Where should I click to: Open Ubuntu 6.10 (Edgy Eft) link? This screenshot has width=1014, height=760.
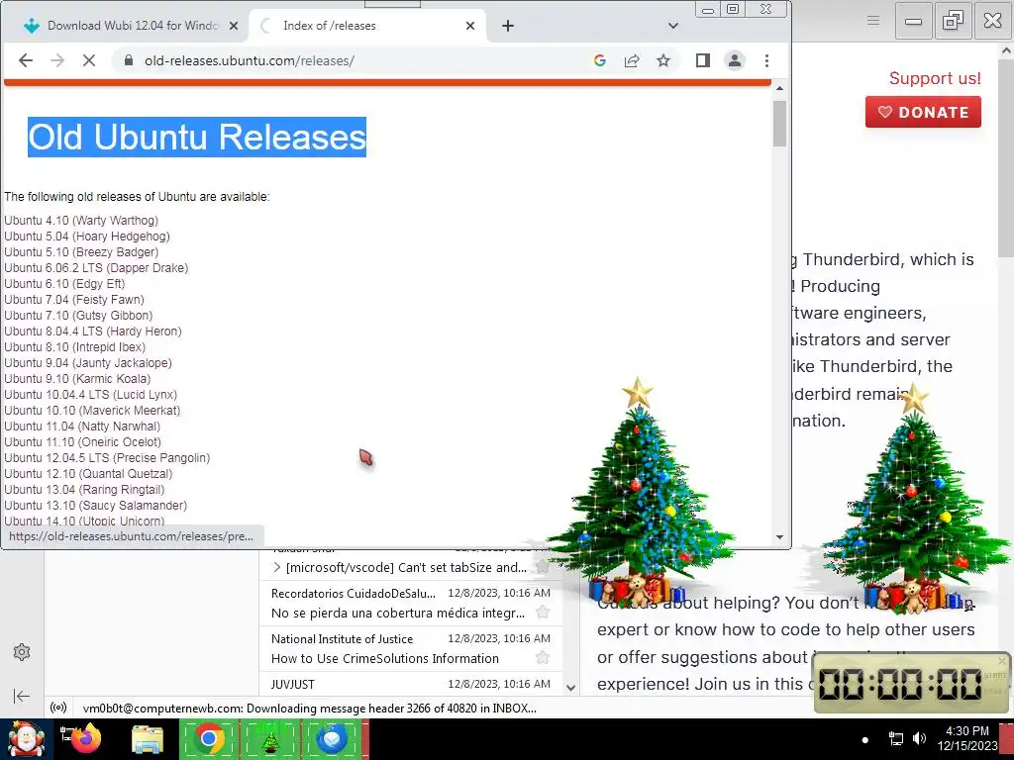(x=64, y=284)
